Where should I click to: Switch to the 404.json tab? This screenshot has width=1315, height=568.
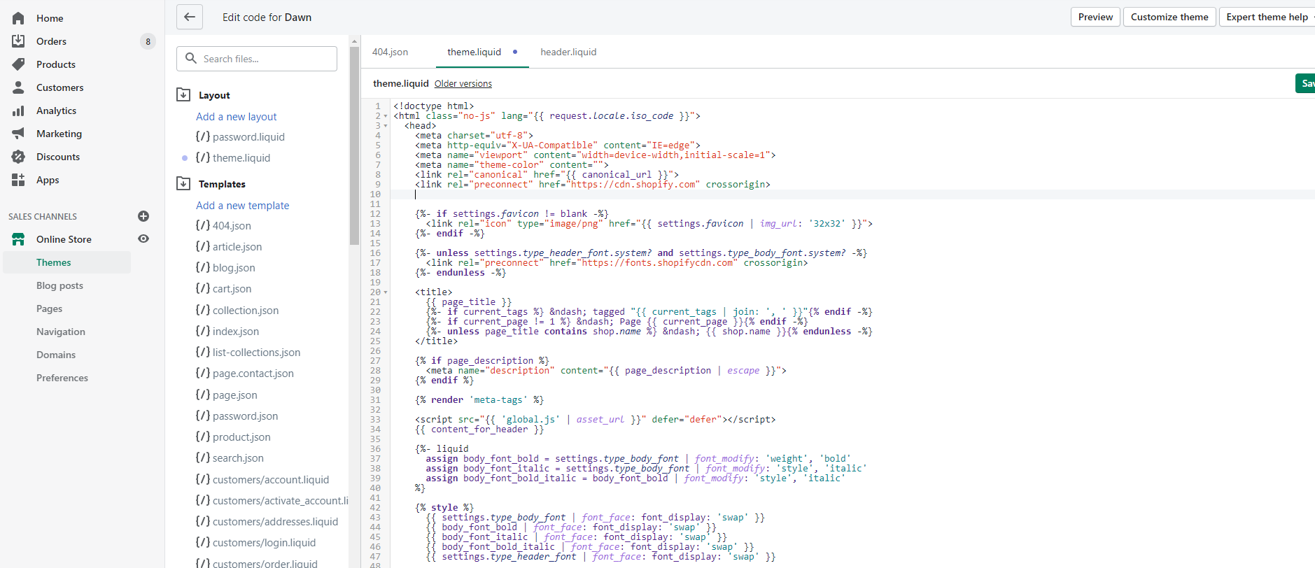(390, 52)
